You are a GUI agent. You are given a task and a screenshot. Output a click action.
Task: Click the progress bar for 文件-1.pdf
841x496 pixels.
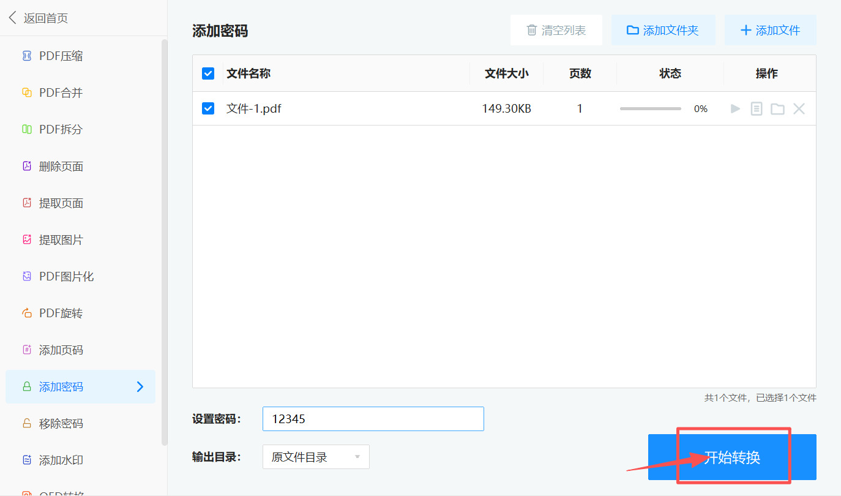click(x=650, y=109)
